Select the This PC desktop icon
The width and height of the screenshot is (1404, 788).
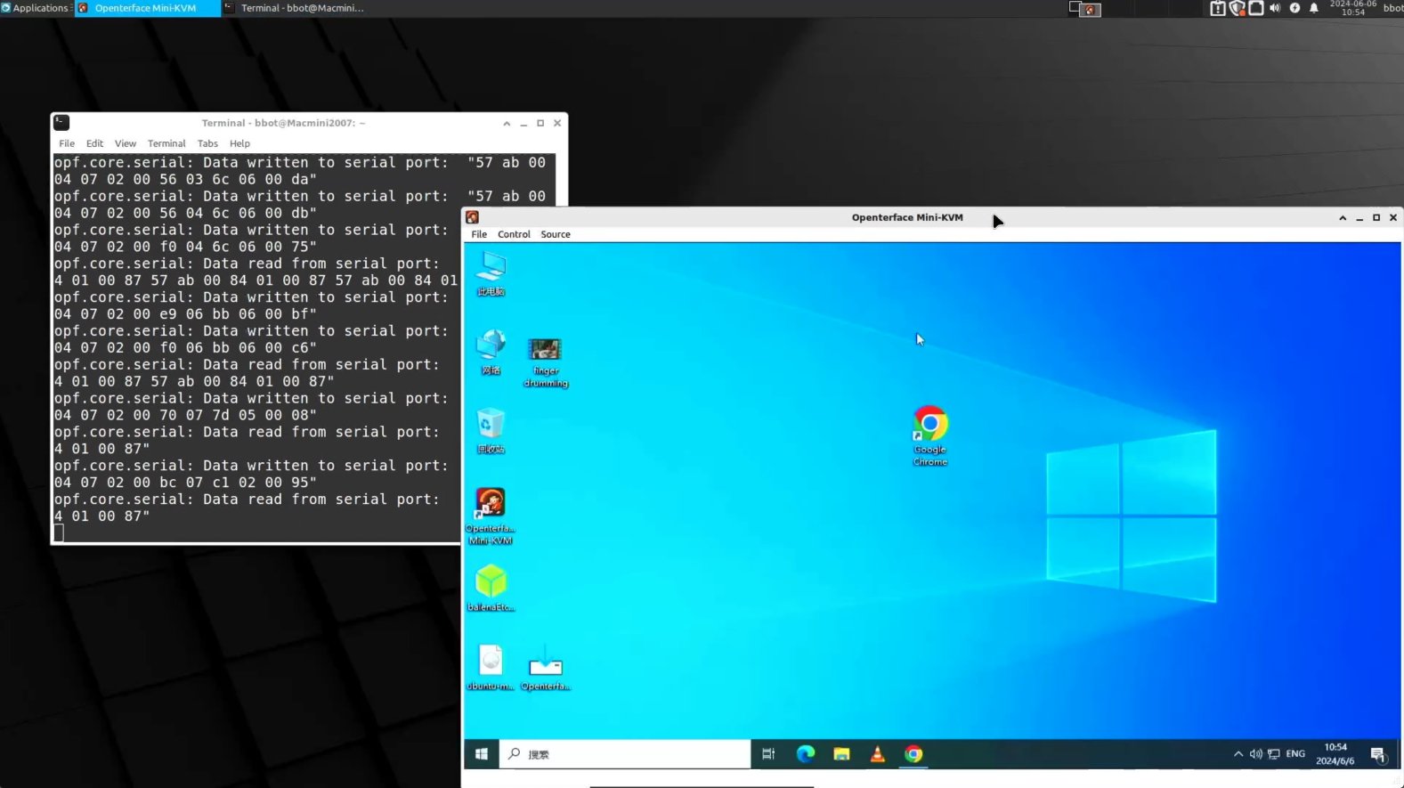491,272
